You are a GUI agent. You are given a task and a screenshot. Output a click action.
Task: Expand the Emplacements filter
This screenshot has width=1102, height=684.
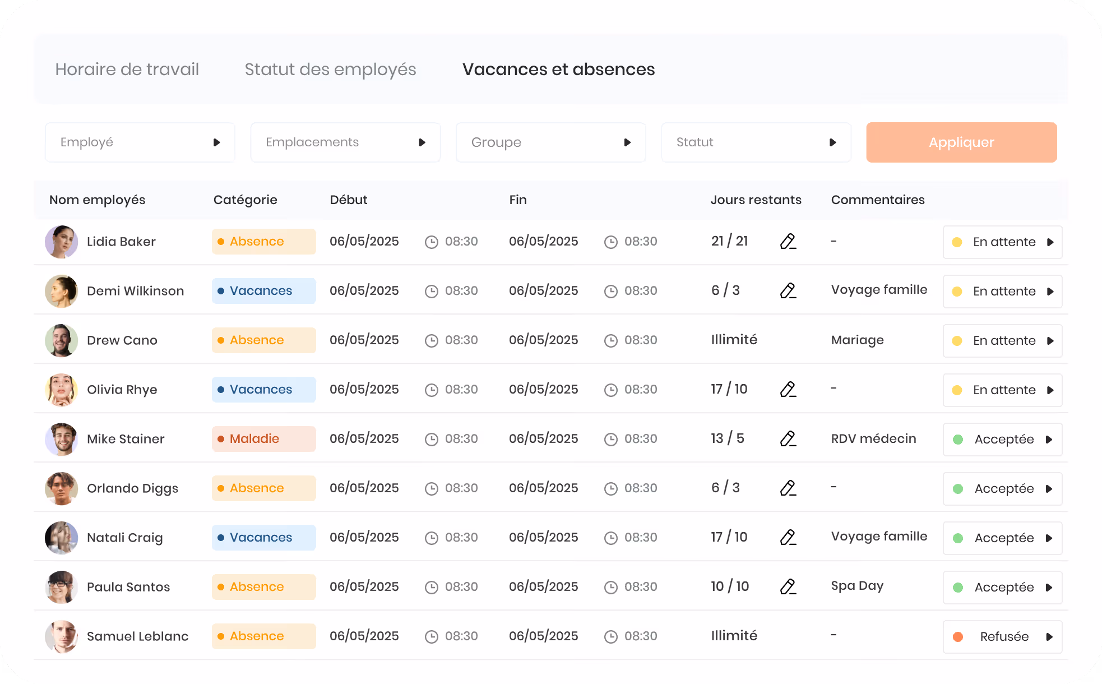coord(345,142)
